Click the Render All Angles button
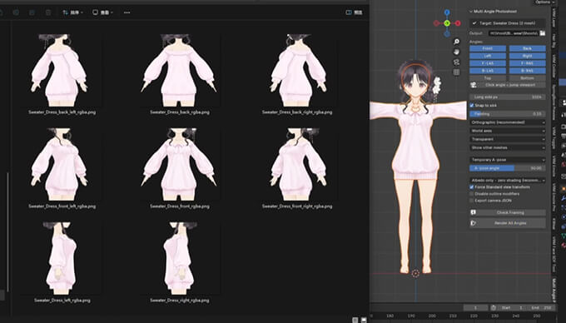Image resolution: width=566 pixels, height=323 pixels. [508, 223]
